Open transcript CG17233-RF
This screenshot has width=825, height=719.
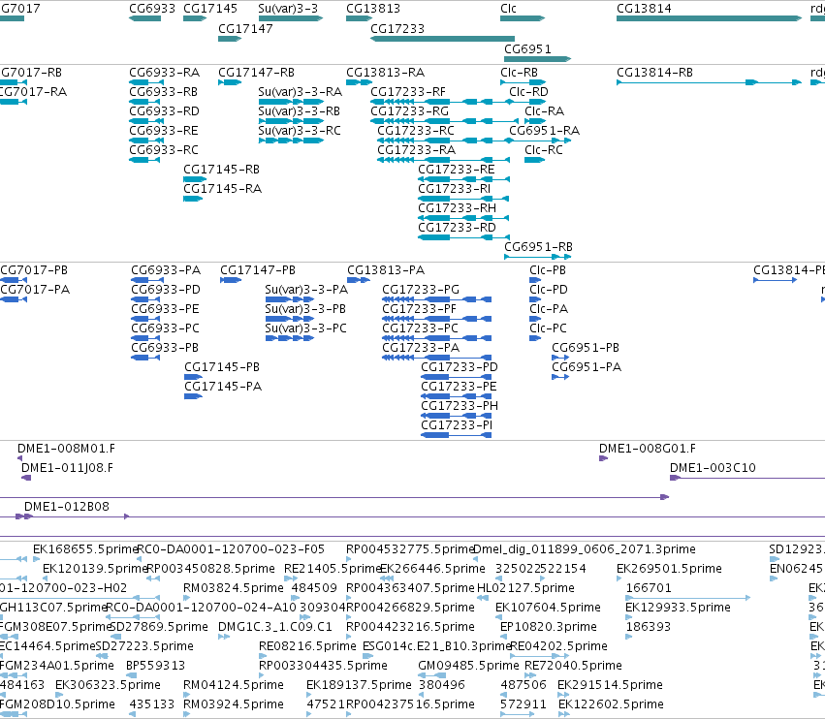[x=408, y=91]
